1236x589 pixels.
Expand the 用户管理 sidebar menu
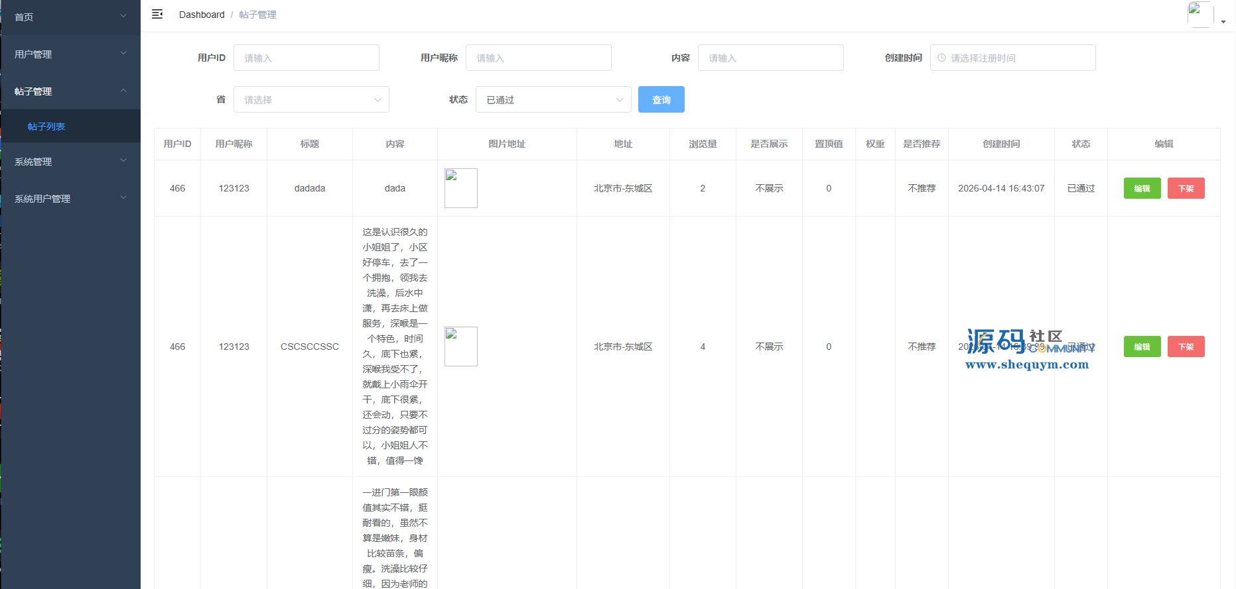[70, 54]
